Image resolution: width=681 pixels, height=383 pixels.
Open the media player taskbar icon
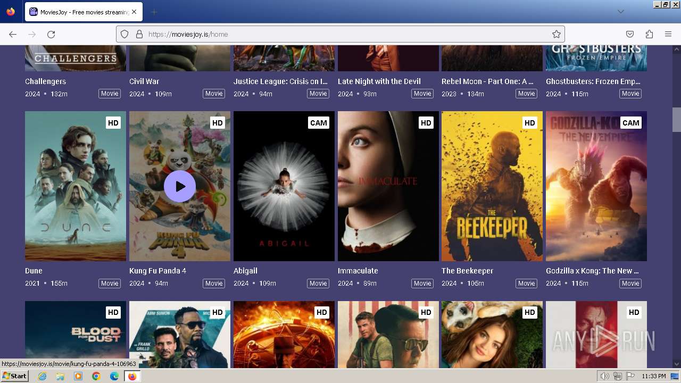(78, 376)
